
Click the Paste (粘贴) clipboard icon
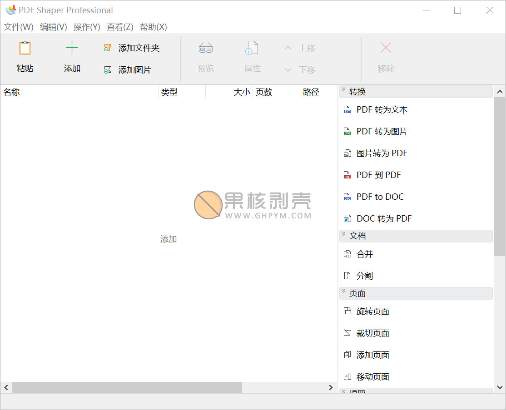pyautogui.click(x=25, y=48)
